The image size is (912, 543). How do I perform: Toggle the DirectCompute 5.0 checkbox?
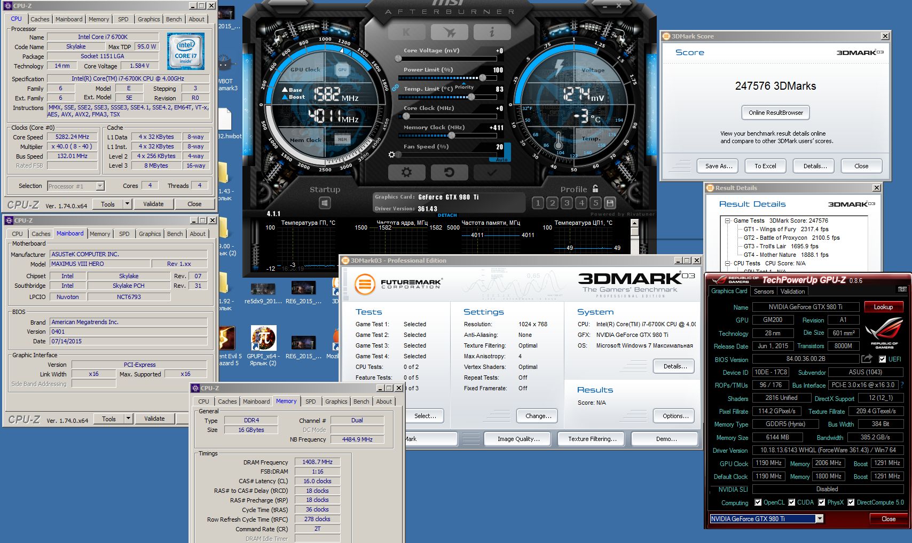point(851,502)
